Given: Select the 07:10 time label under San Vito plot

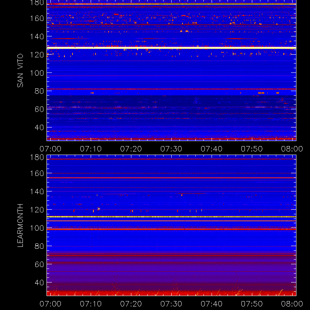Looking at the screenshot, I should (91, 149).
